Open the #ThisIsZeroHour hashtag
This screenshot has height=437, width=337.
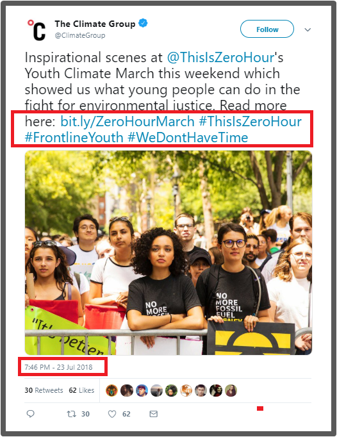click(x=251, y=122)
